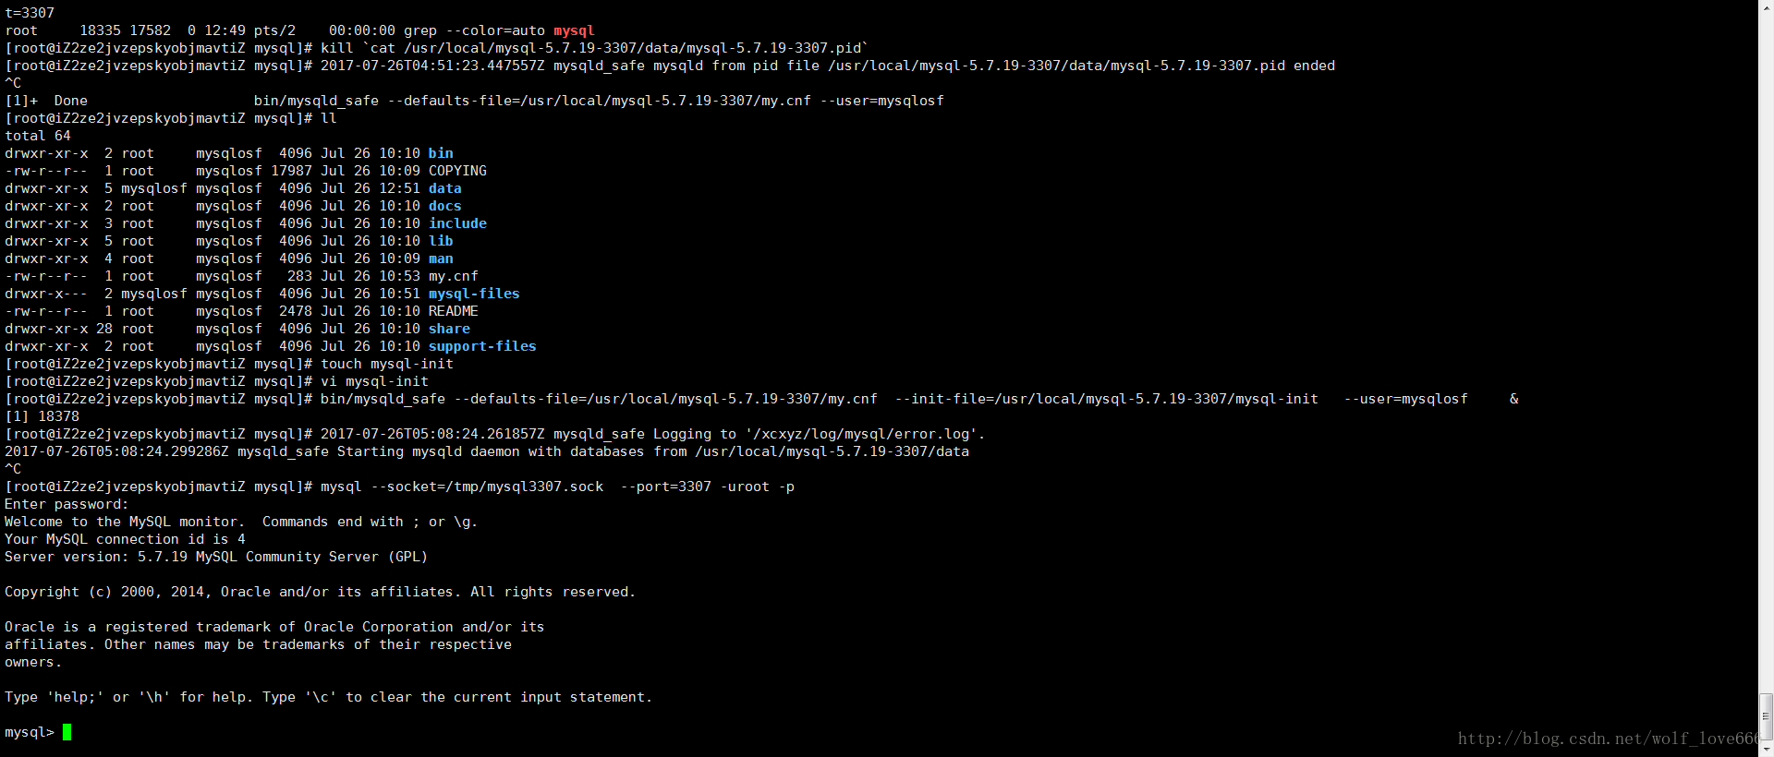Click the scrollbar up arrow

[1766, 7]
